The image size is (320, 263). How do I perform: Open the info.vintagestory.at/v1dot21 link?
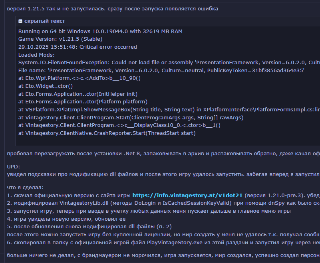[x=187, y=195]
